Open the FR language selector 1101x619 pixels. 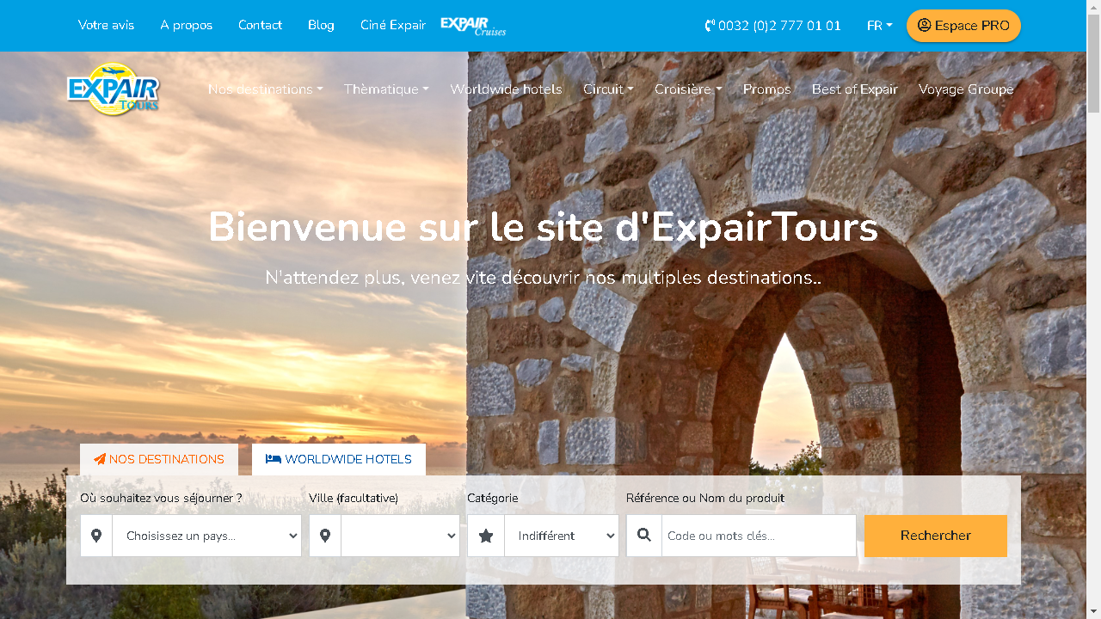pos(879,26)
